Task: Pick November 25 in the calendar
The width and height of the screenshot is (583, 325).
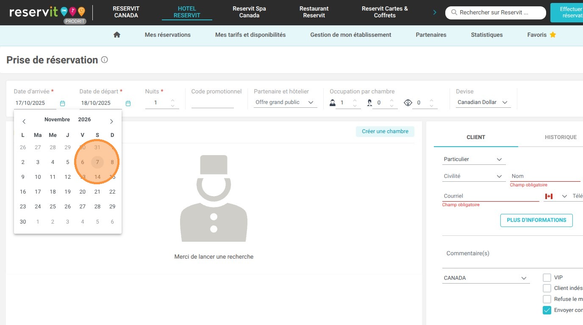Action: click(x=53, y=207)
